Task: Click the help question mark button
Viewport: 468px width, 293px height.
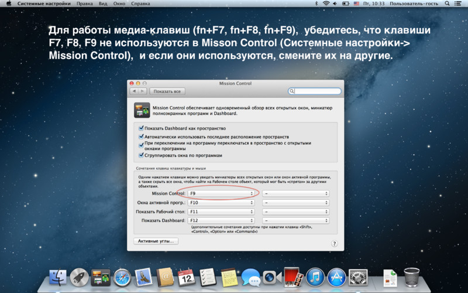Action: 334,243
